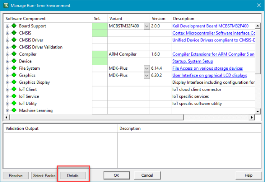265x182 pixels.
Task: Click the Compiler component diamond icon
Action: pyautogui.click(x=14, y=54)
